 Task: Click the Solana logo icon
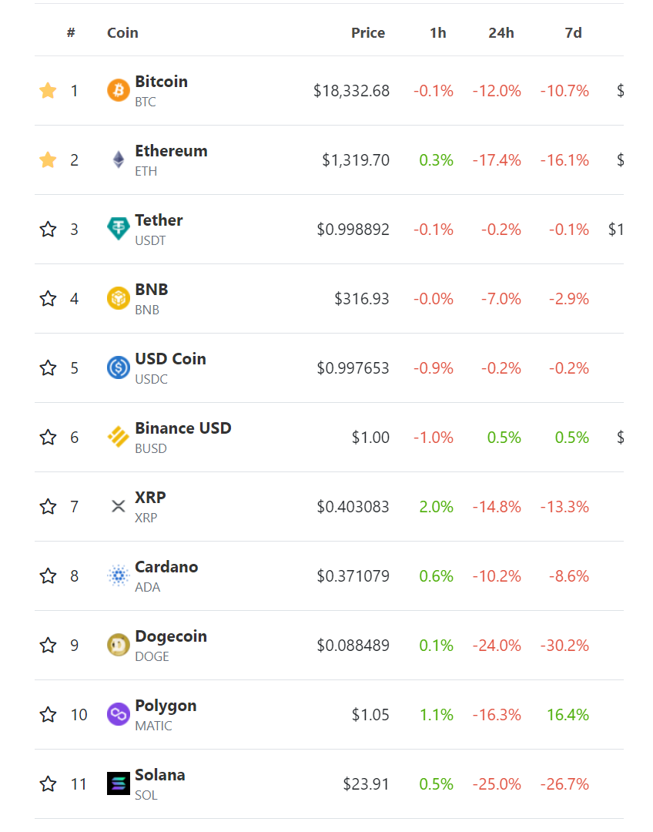pyautogui.click(x=118, y=783)
